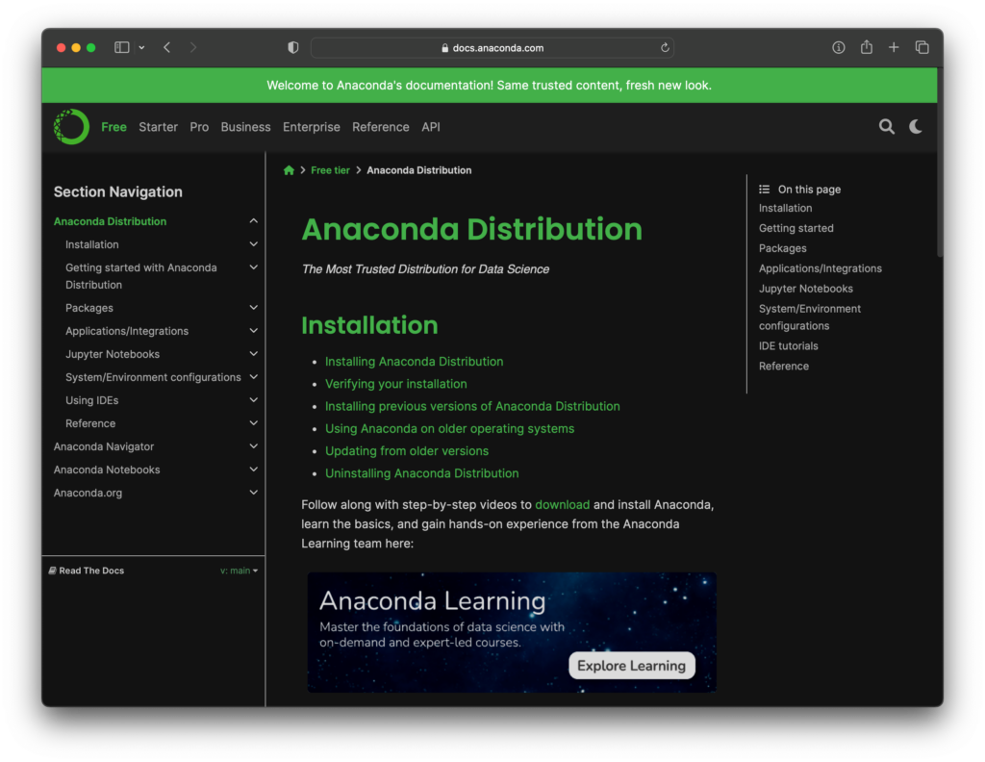The height and width of the screenshot is (762, 985).
Task: Open the site search magnifier icon
Action: (886, 127)
